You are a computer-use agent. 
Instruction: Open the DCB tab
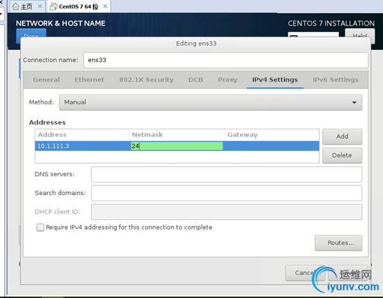tap(196, 80)
